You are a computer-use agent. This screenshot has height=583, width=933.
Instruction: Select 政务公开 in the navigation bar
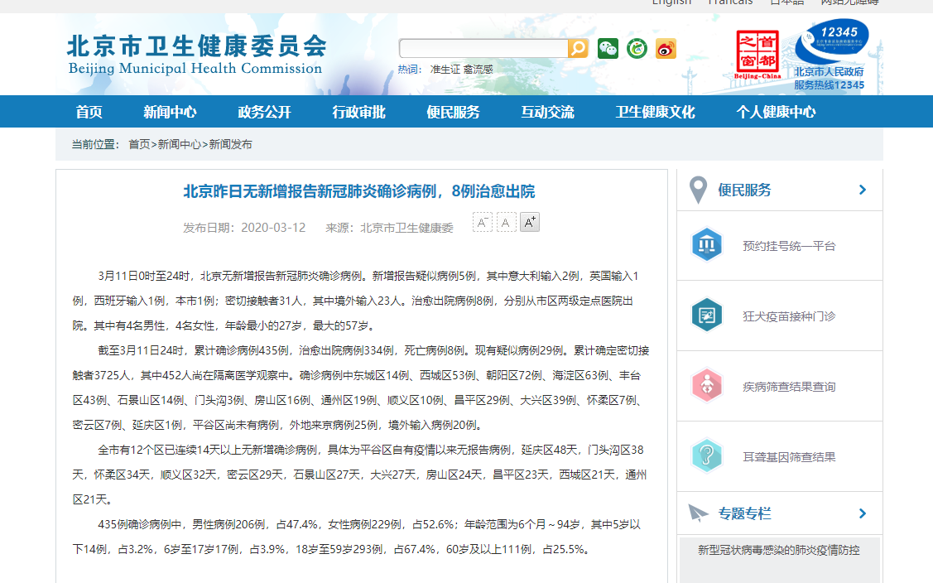(x=264, y=112)
